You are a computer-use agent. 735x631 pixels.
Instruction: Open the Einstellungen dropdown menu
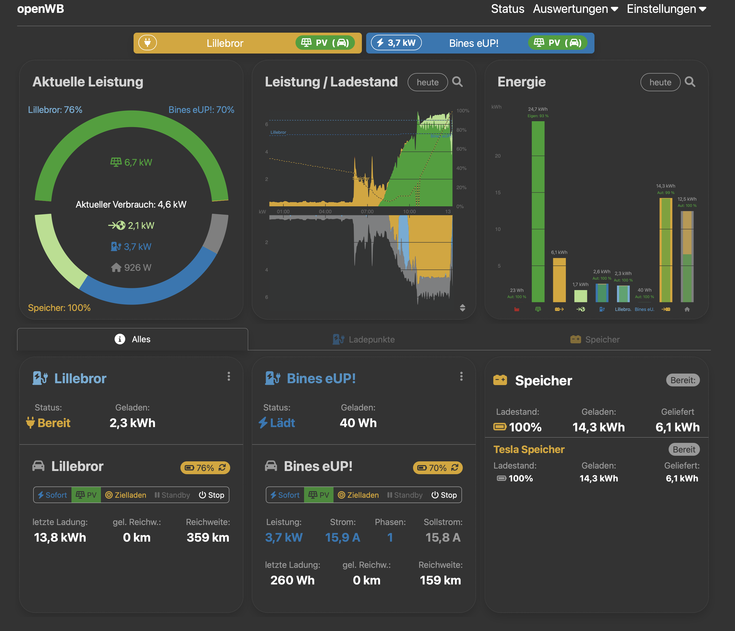[666, 9]
